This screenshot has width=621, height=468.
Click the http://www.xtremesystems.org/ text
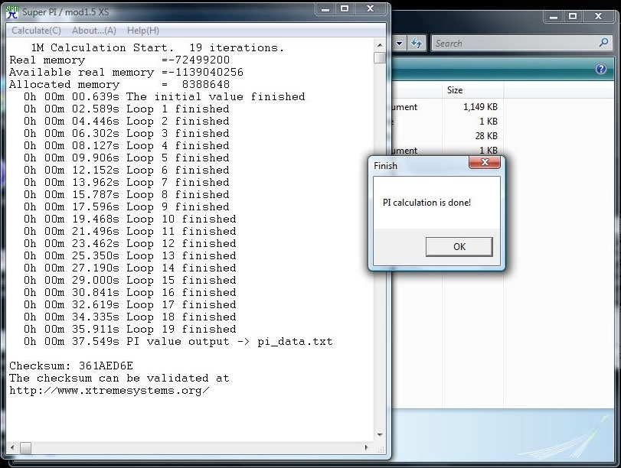[x=109, y=391]
